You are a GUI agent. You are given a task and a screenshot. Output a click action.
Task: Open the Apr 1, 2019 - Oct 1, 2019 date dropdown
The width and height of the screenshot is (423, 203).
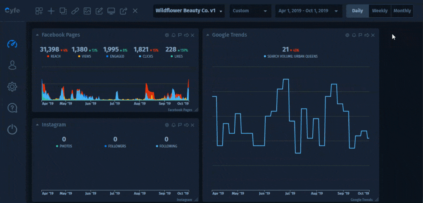[x=309, y=11]
